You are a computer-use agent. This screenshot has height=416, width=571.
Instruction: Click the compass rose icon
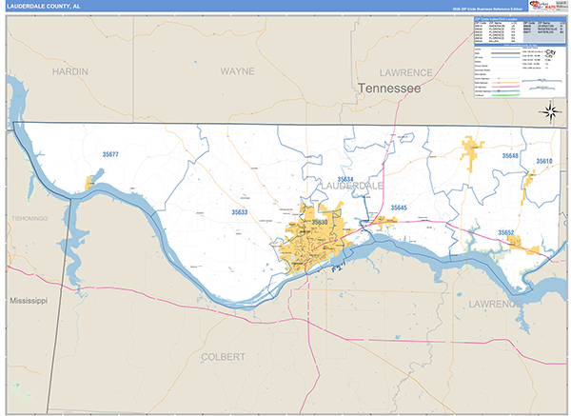pyautogui.click(x=550, y=112)
